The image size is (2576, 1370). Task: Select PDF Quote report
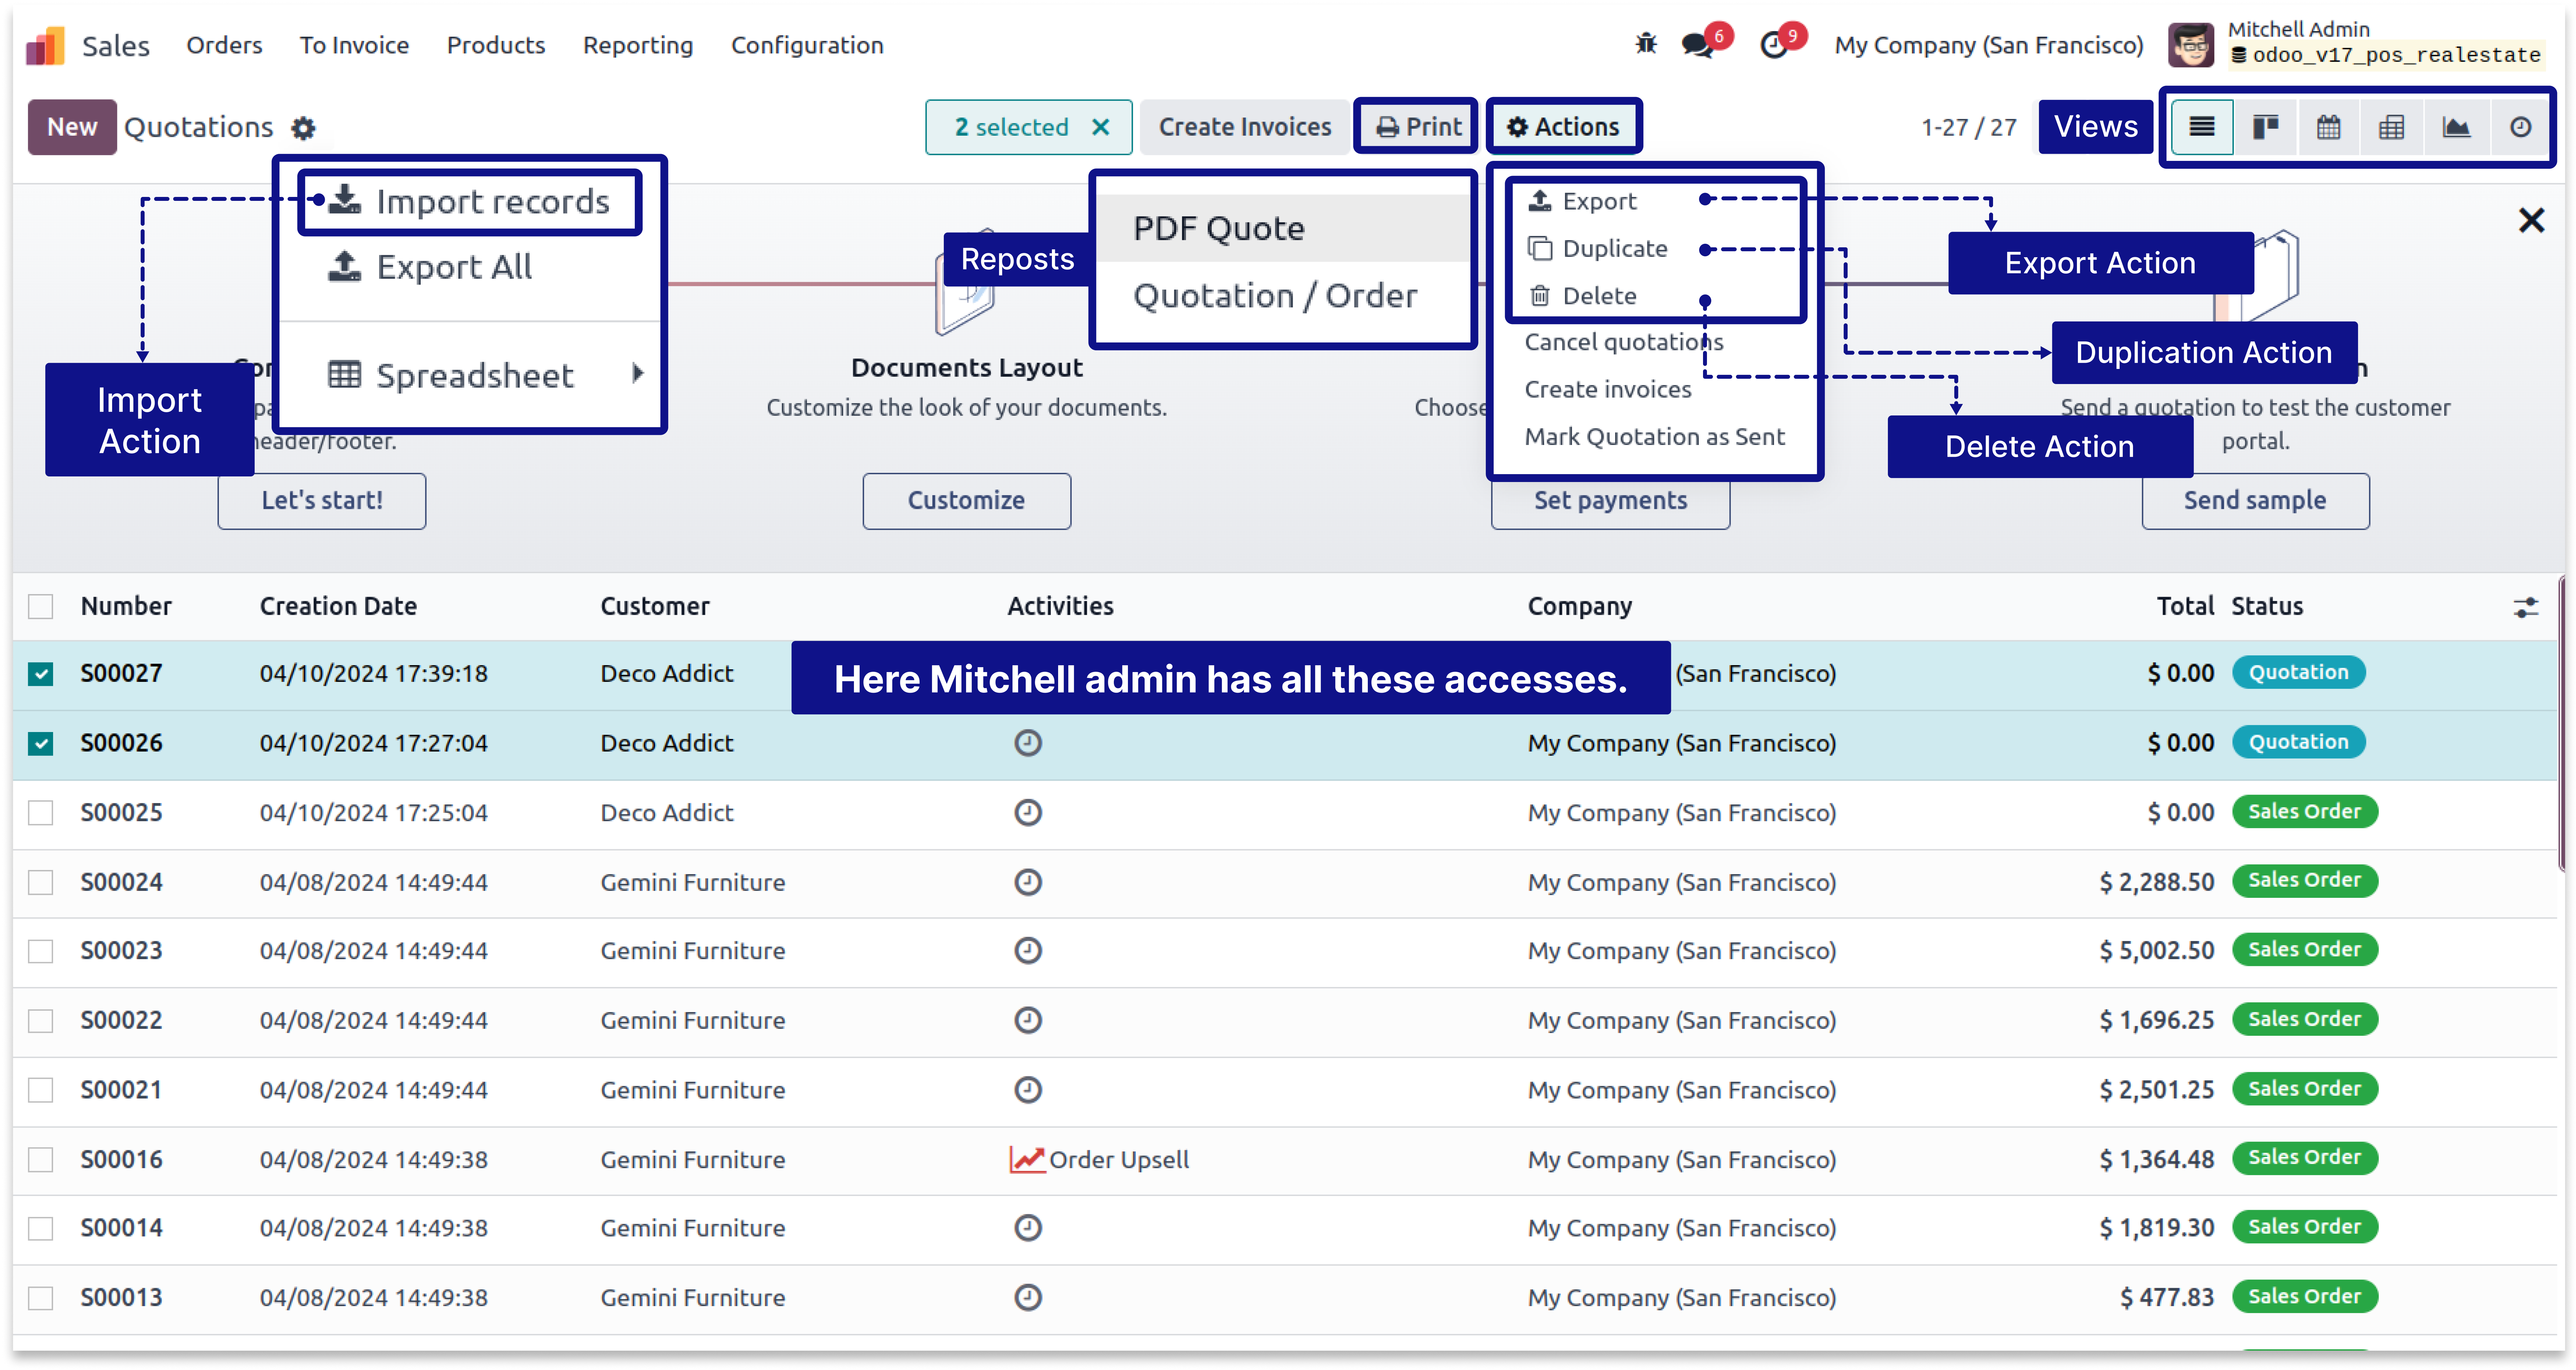1283,228
